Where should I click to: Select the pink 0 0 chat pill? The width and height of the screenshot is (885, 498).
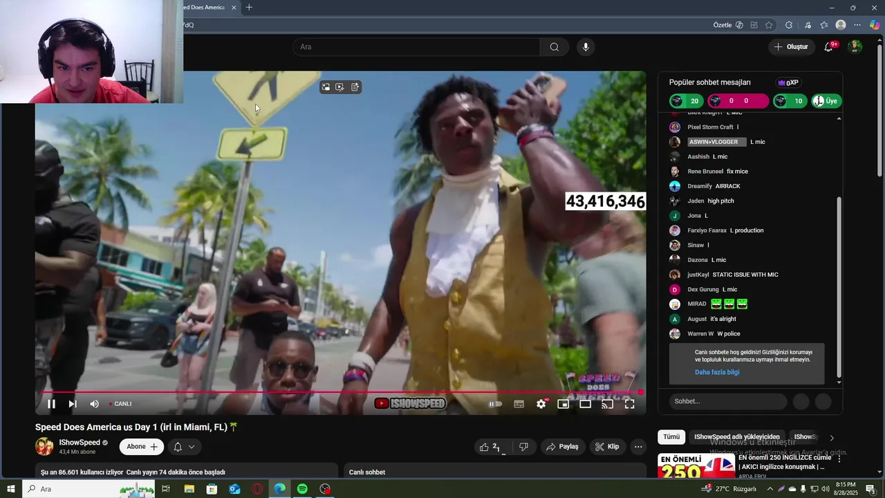[738, 101]
